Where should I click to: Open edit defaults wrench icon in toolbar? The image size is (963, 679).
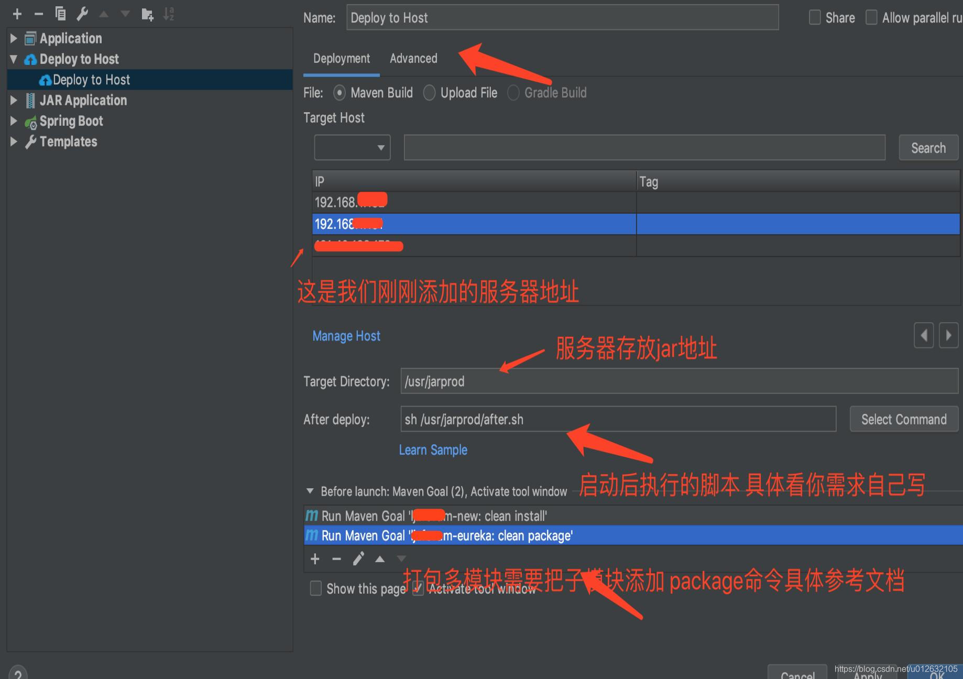tap(82, 14)
